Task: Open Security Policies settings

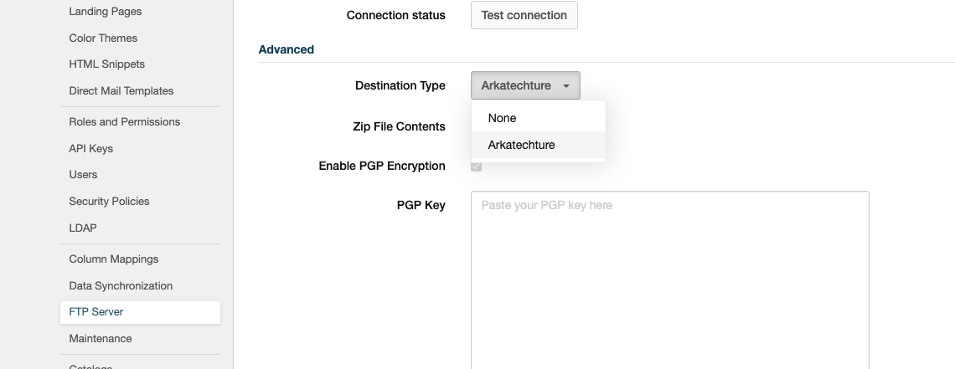Action: point(109,201)
